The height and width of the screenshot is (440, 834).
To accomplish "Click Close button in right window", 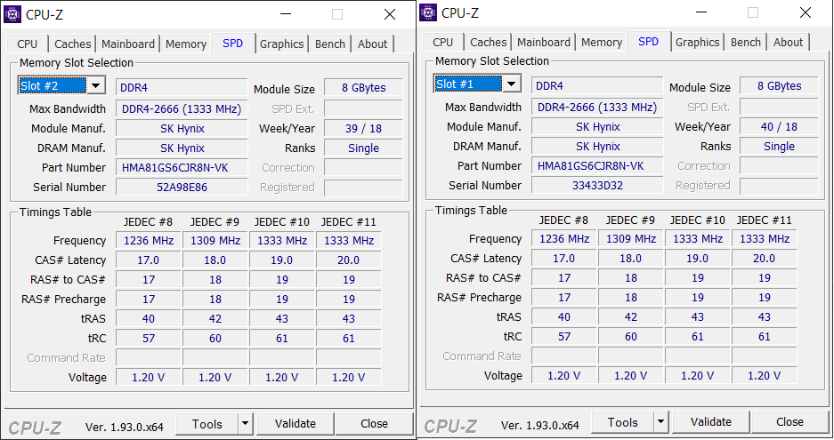I will [789, 422].
